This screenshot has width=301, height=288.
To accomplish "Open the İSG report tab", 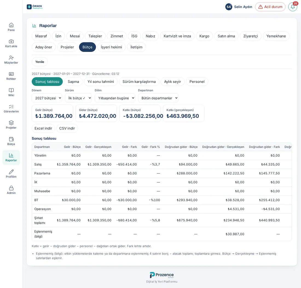I will point(134,36).
